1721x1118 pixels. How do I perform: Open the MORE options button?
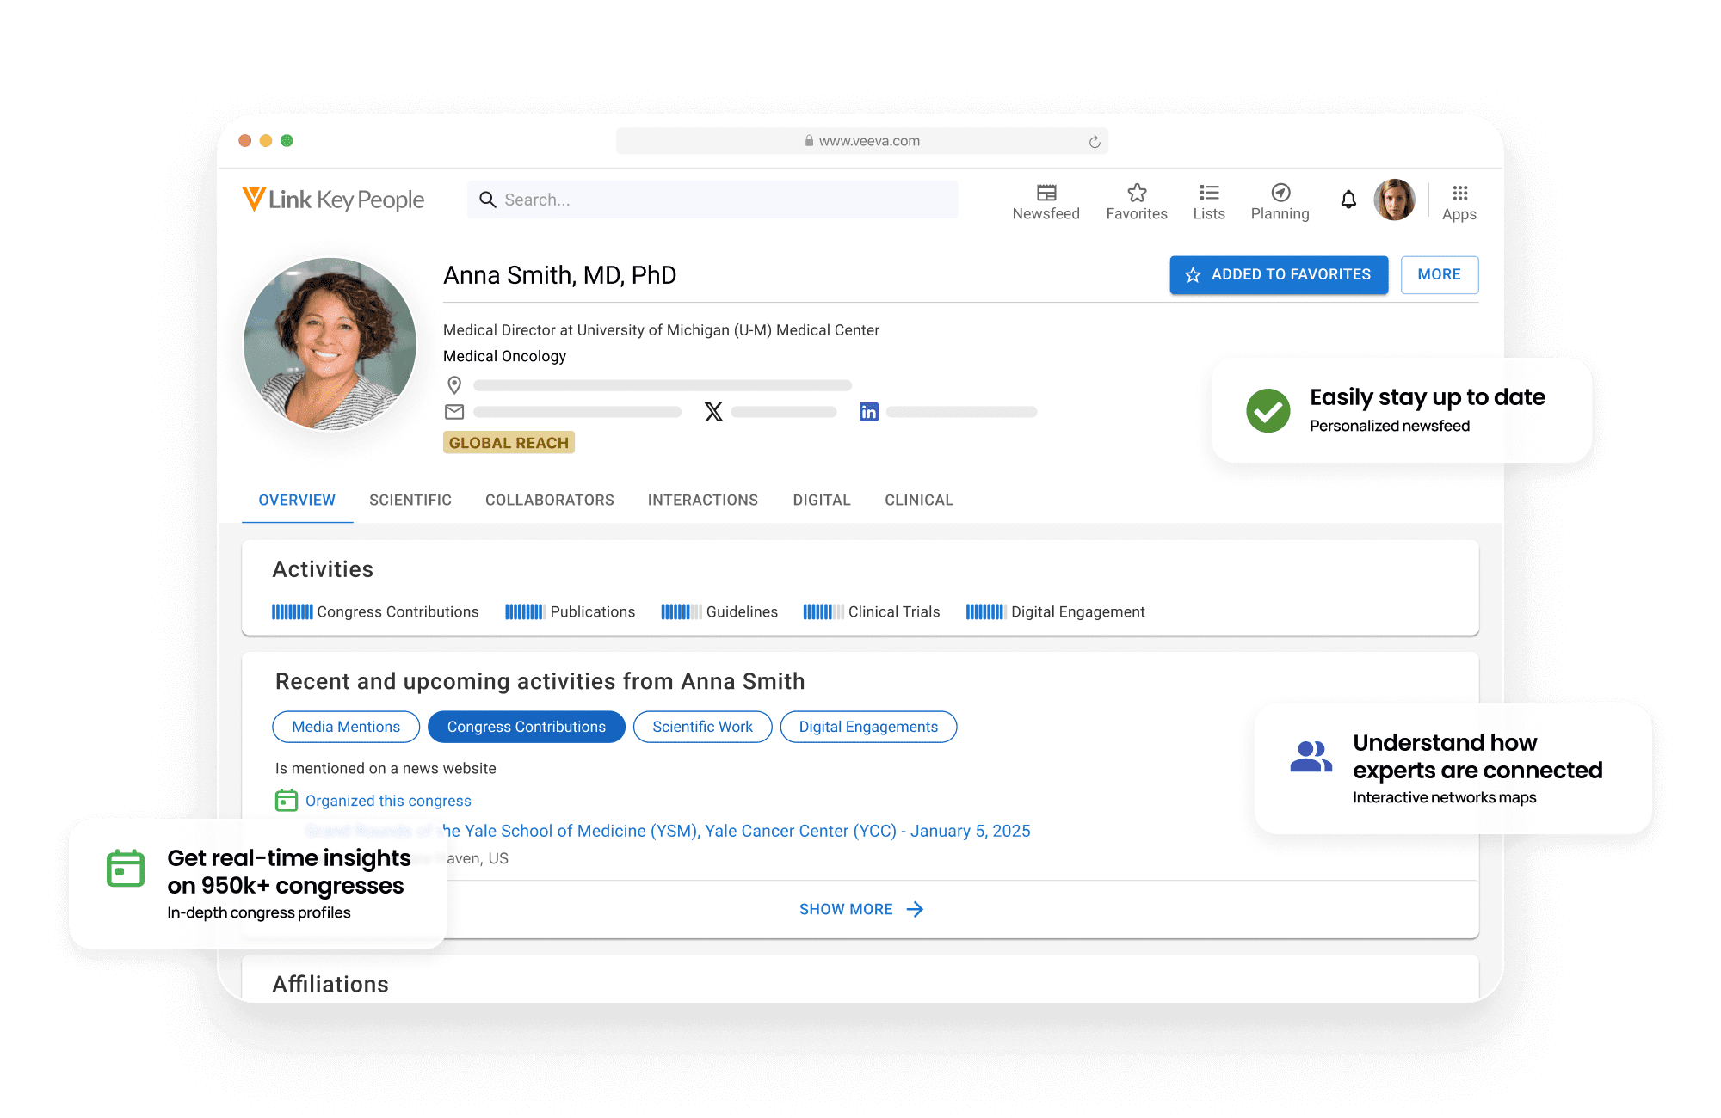(1439, 275)
